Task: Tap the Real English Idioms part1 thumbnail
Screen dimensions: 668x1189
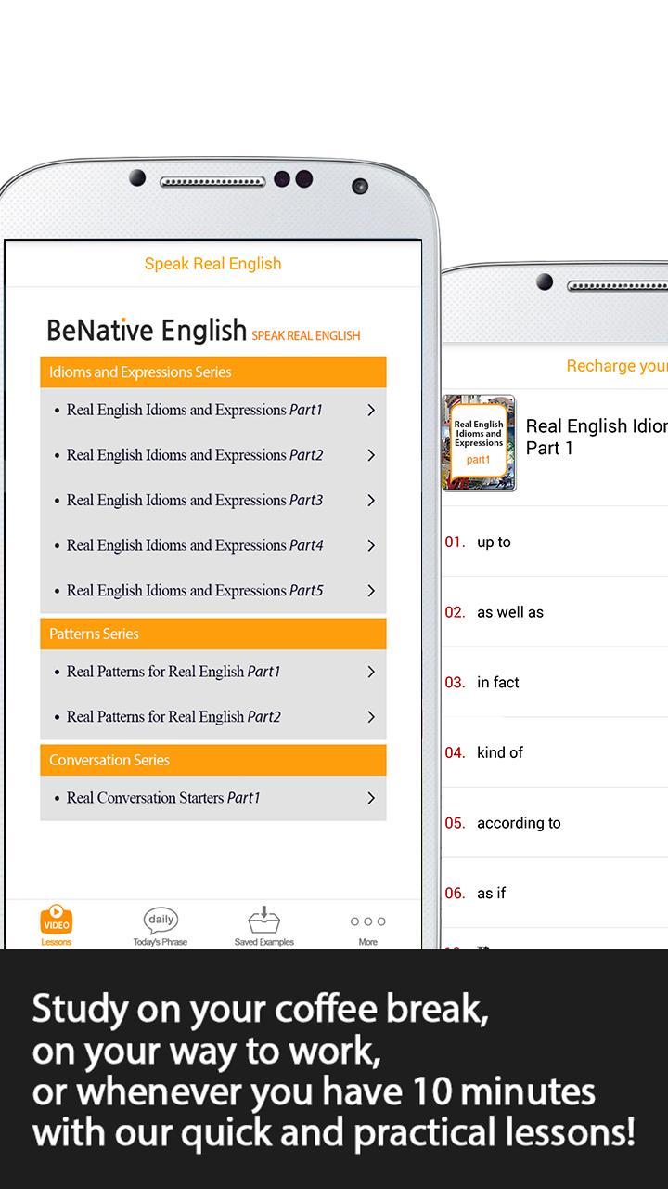Action: [479, 442]
